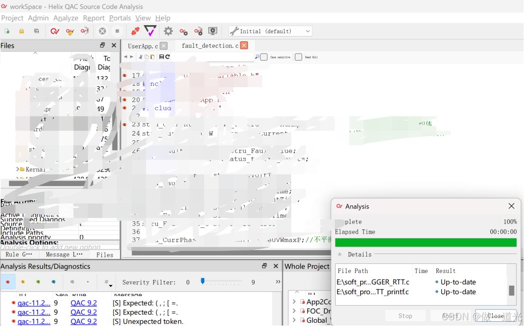
Task: Navigate forward with editor right arrow
Action: coord(132,57)
